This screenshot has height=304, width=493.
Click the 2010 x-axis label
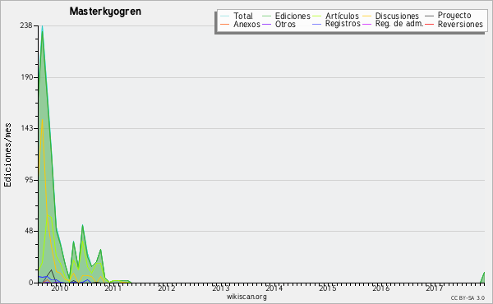(x=59, y=288)
